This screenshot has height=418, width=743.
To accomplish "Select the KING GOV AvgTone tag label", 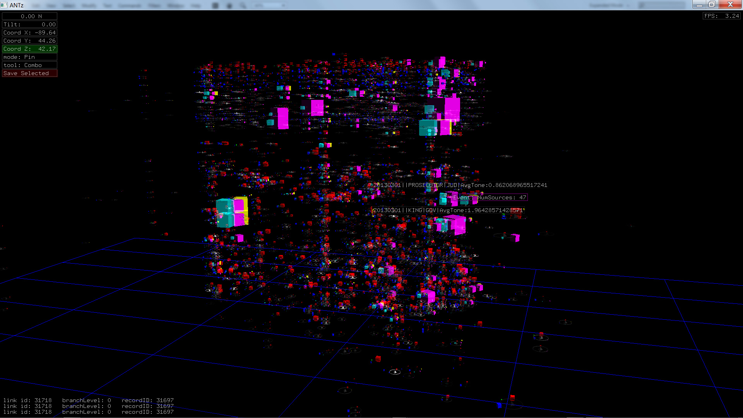I will pyautogui.click(x=448, y=210).
